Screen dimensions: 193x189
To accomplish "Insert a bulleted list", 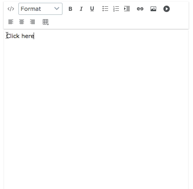I will pyautogui.click(x=105, y=9).
